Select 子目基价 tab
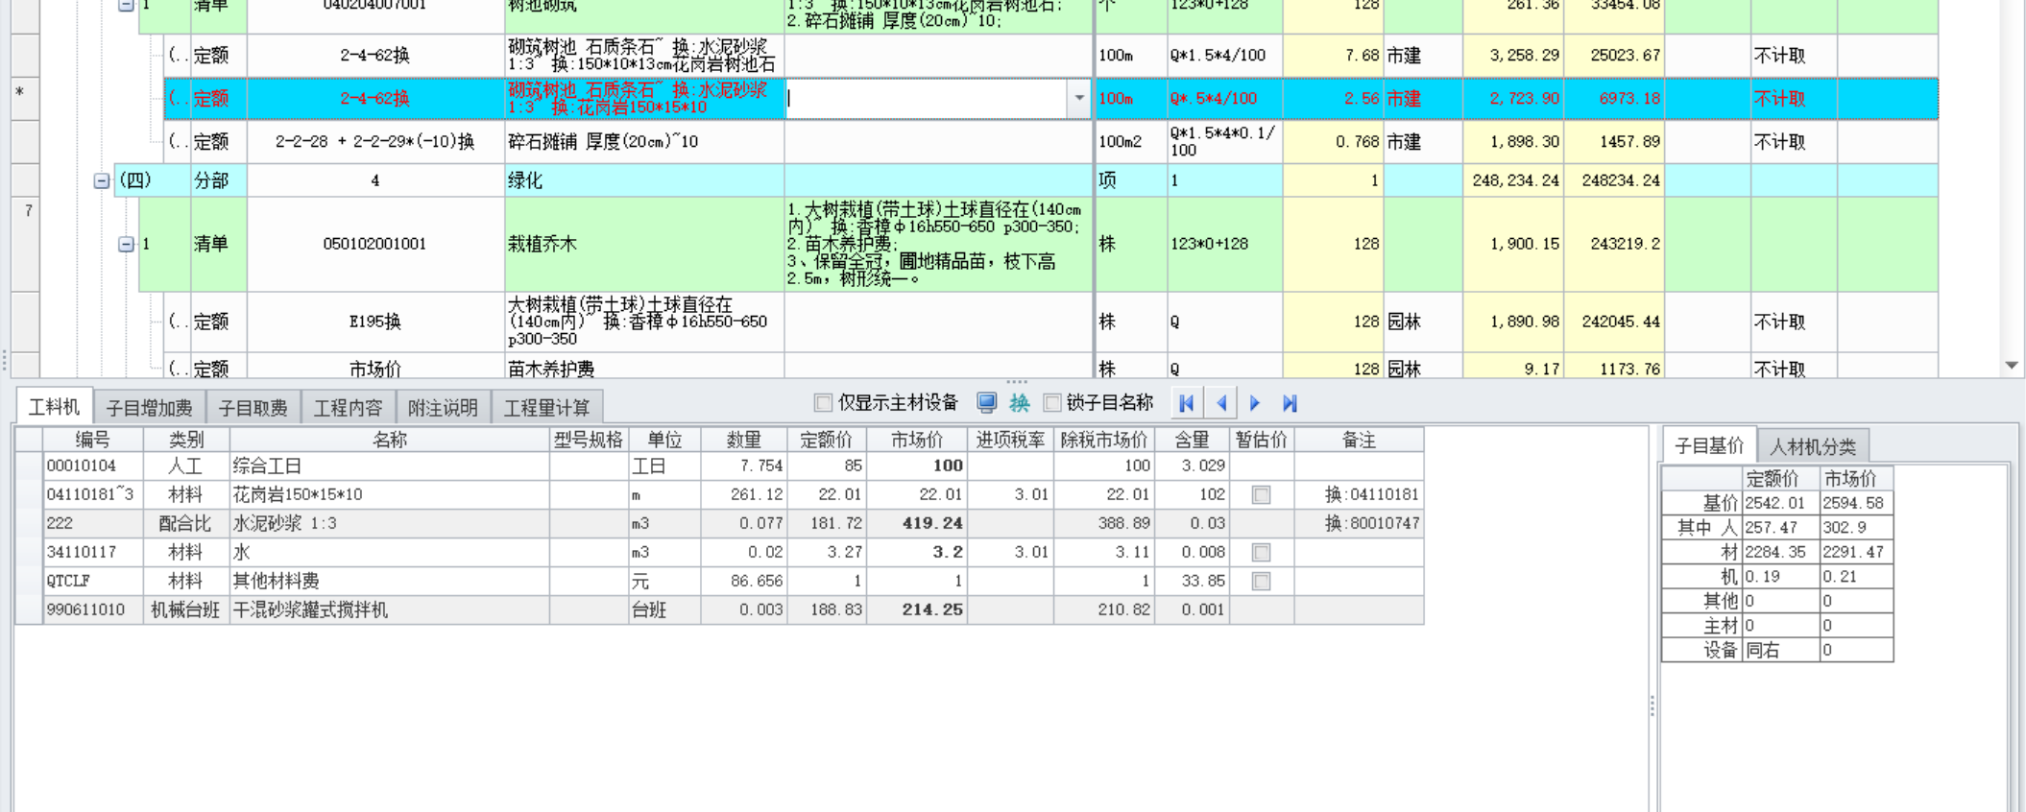The image size is (2026, 812). click(x=1709, y=445)
